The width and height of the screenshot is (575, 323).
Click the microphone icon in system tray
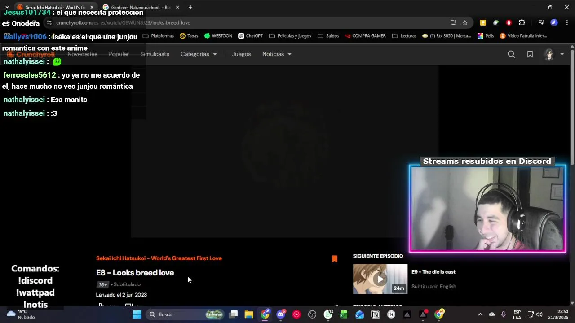point(503,314)
